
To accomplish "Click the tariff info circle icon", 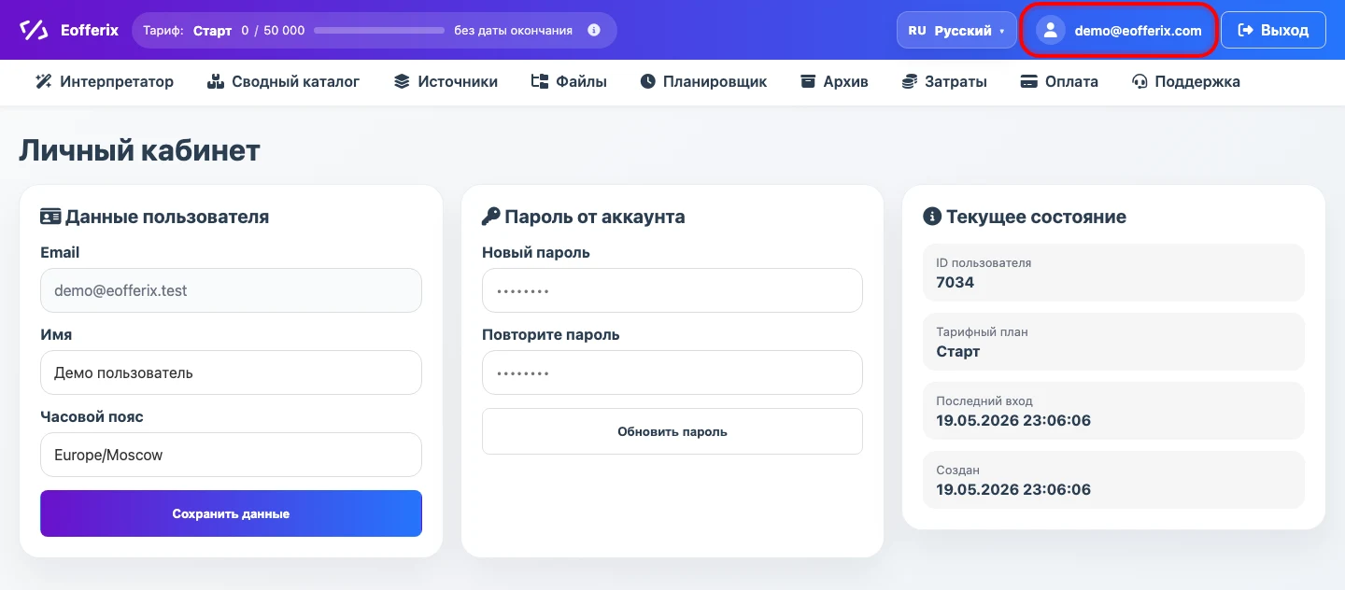I will (x=594, y=30).
